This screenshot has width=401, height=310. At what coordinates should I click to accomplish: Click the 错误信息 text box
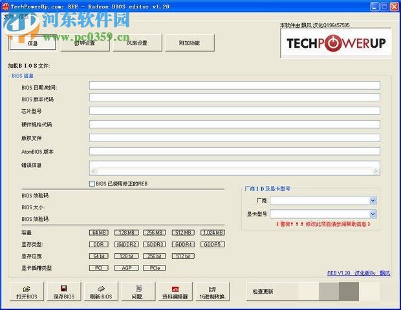(235, 168)
